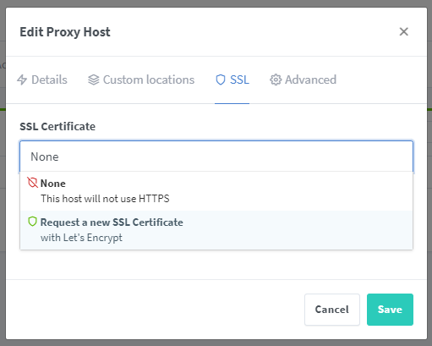Choose the None certificate option
This screenshot has height=346, width=432.
216,191
